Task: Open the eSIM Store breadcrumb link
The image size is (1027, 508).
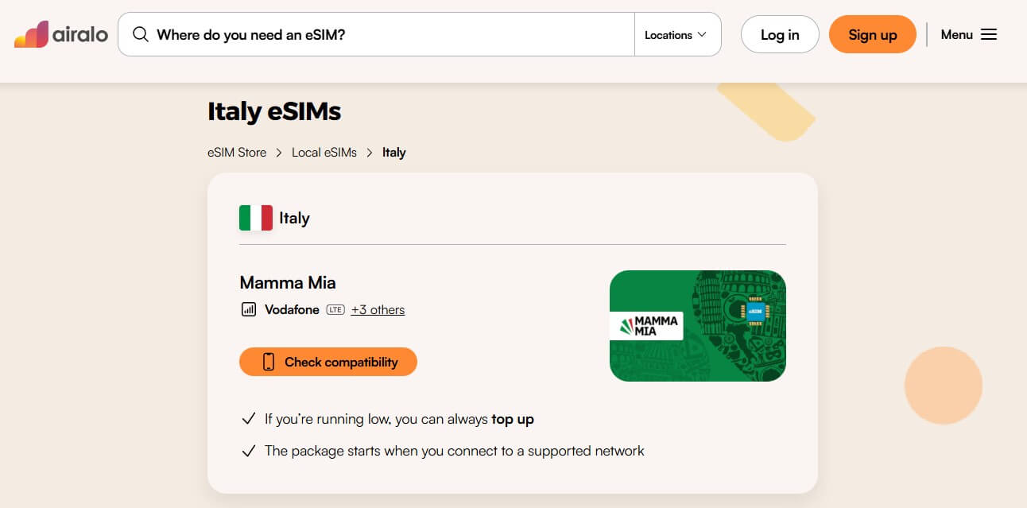Action: (x=237, y=153)
